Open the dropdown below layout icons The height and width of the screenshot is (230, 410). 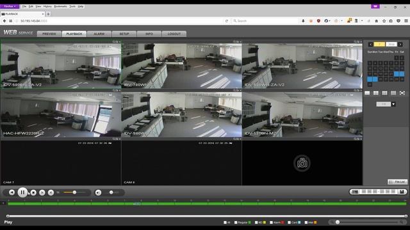point(393,104)
